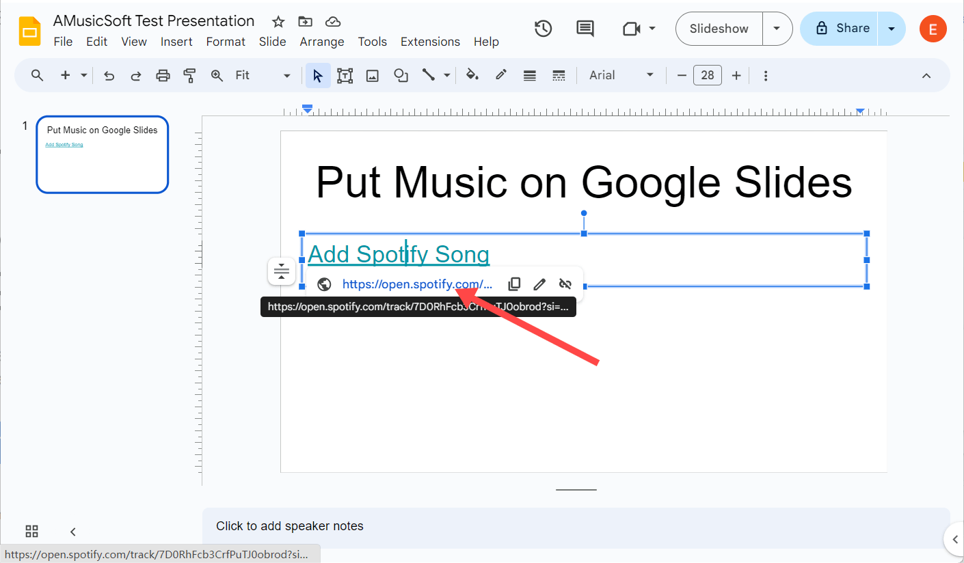Image resolution: width=964 pixels, height=563 pixels.
Task: Click the text fitting options button
Action: pyautogui.click(x=282, y=271)
